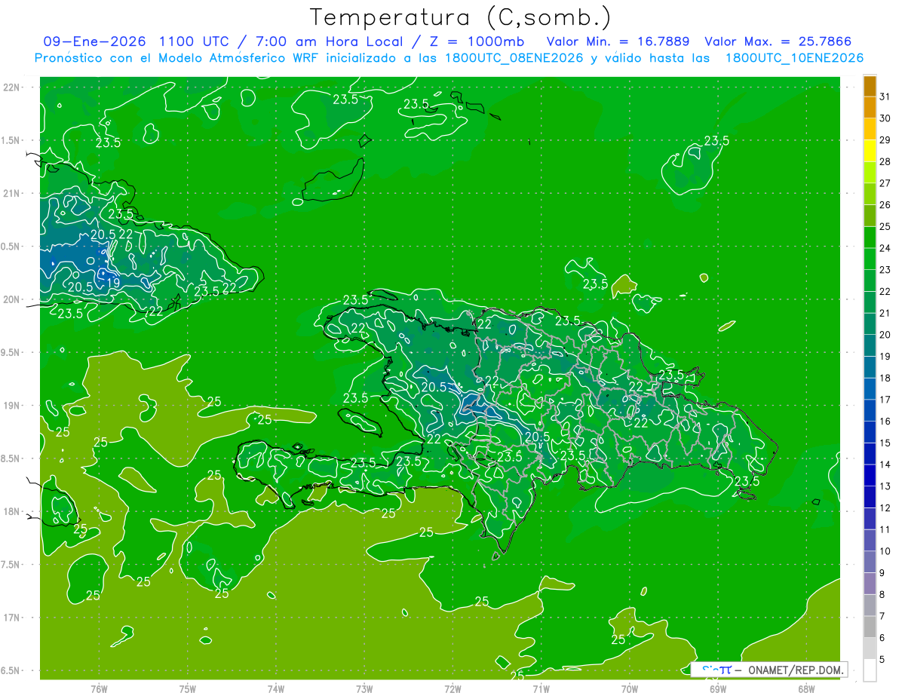The width and height of the screenshot is (905, 699).
Task: Click legend blue swatch between 16 and 17
Action: click(x=870, y=410)
